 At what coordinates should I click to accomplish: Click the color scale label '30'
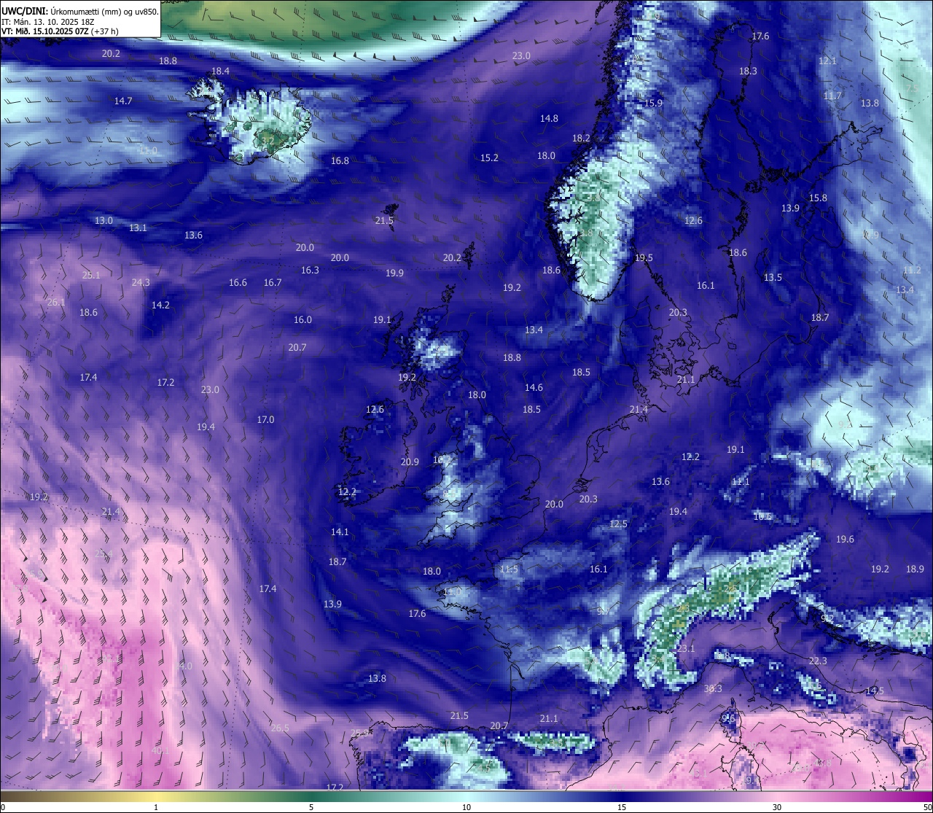[x=777, y=807]
